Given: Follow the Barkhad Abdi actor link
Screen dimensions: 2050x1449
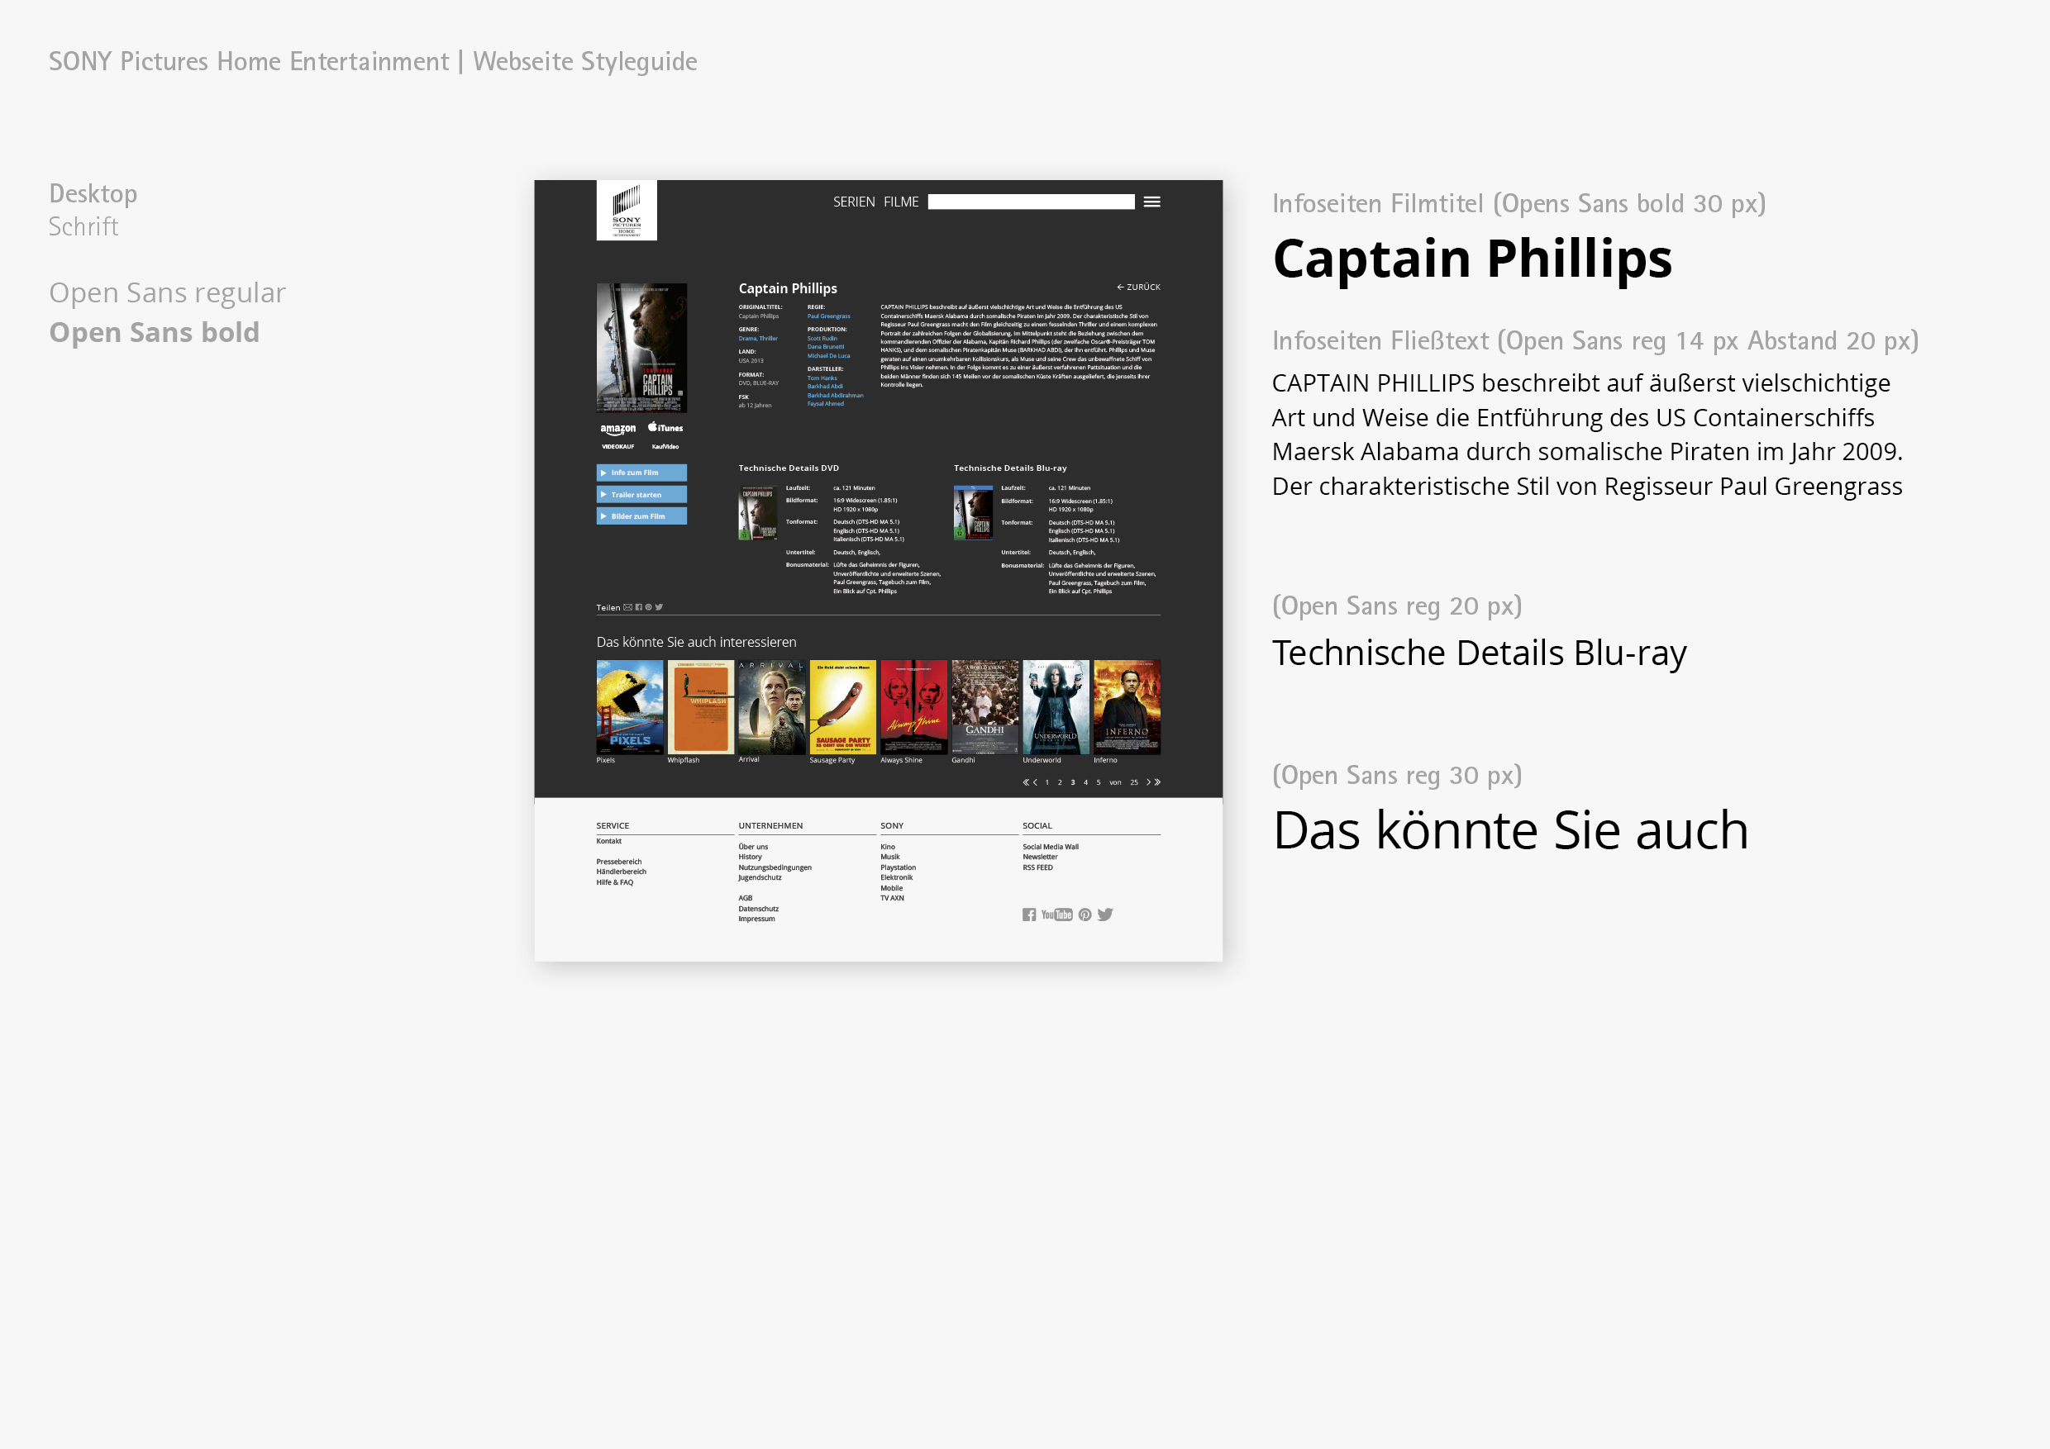Looking at the screenshot, I should pos(825,387).
